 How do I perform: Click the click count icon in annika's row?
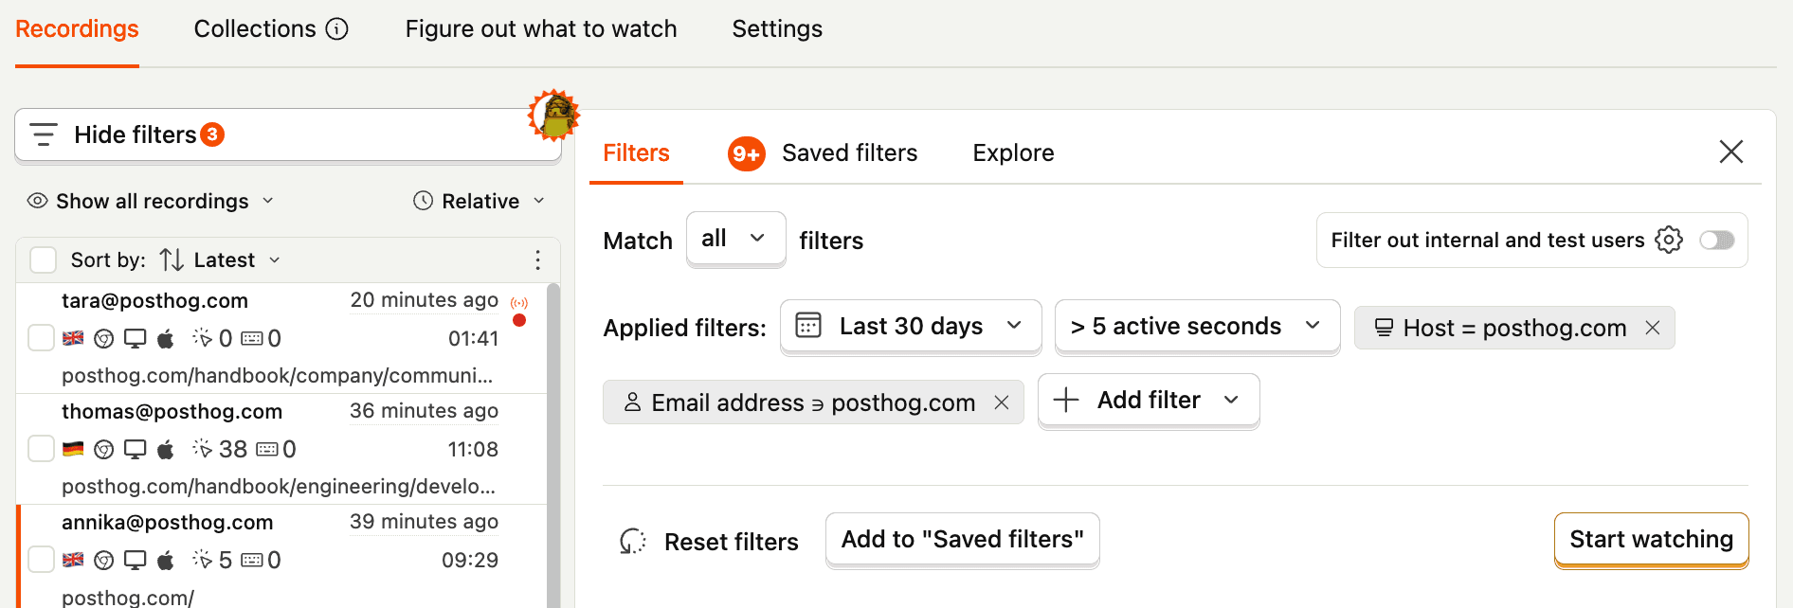(x=202, y=559)
